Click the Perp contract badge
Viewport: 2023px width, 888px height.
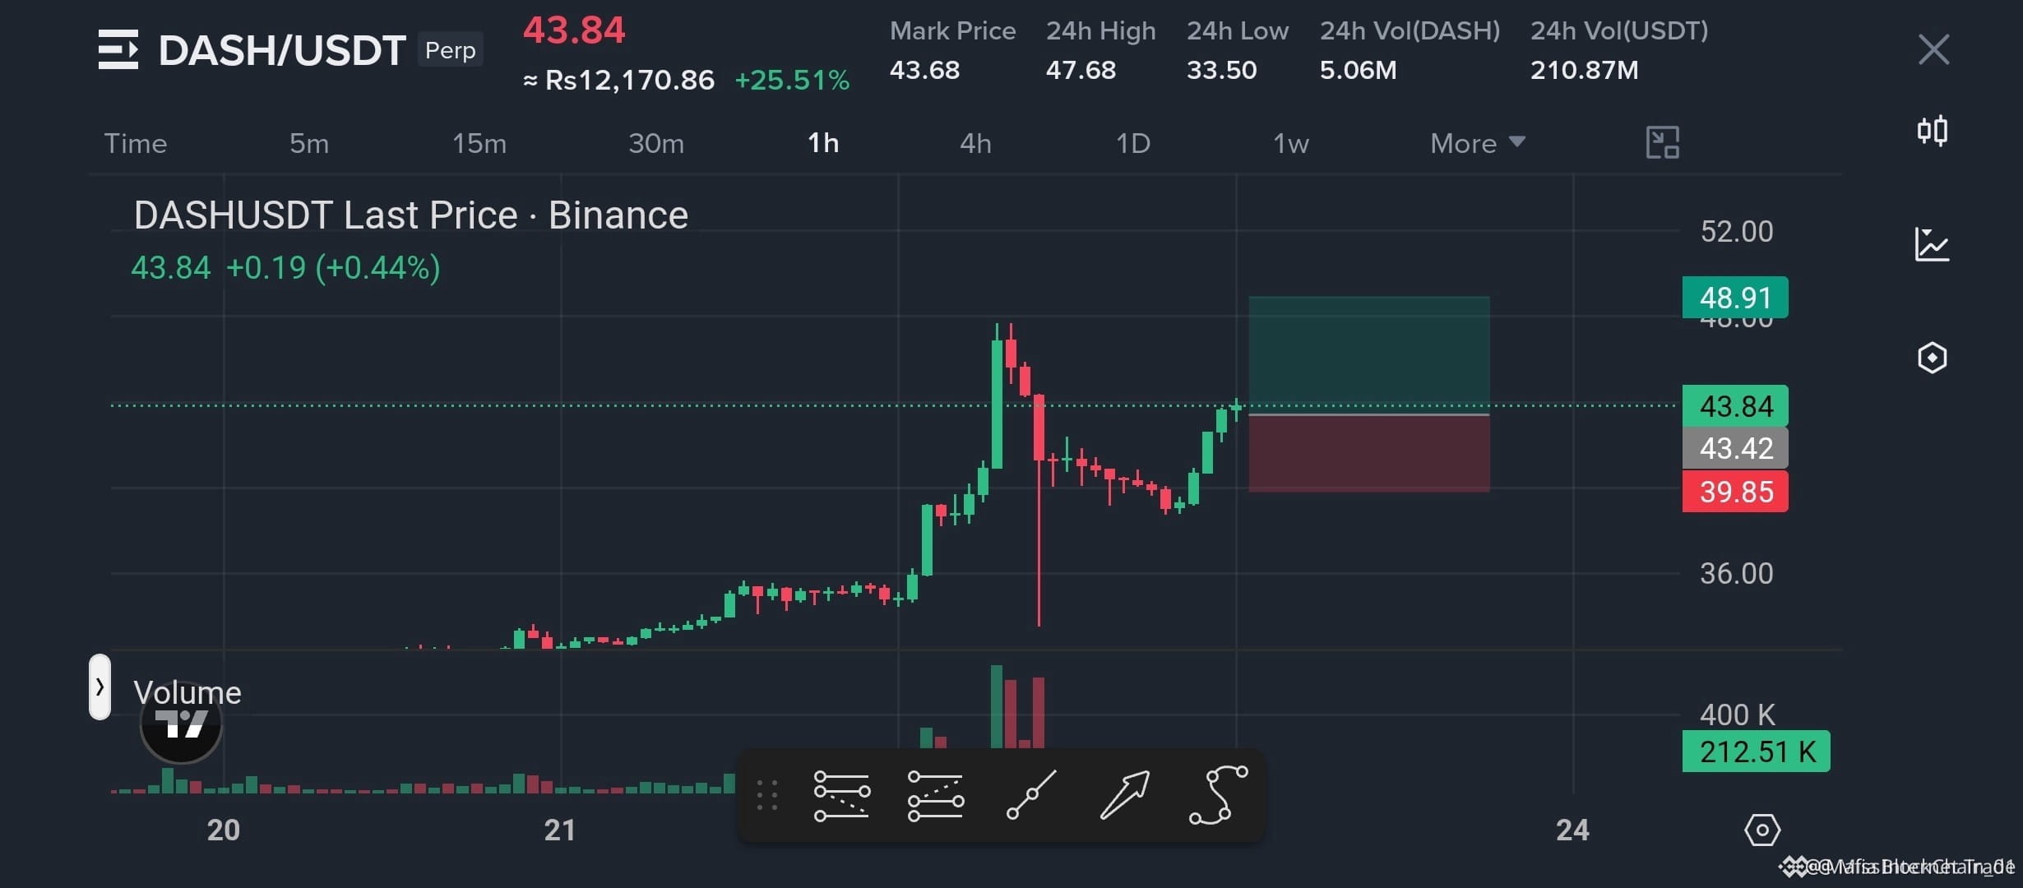450,50
